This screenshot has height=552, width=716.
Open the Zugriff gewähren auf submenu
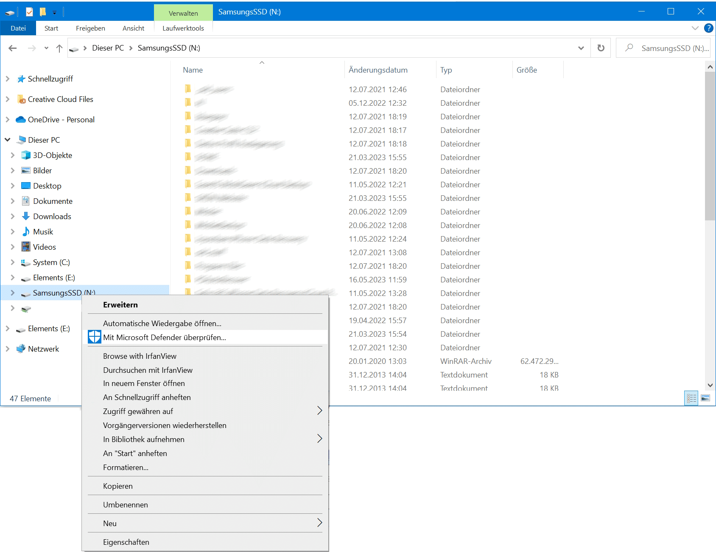(x=205, y=411)
